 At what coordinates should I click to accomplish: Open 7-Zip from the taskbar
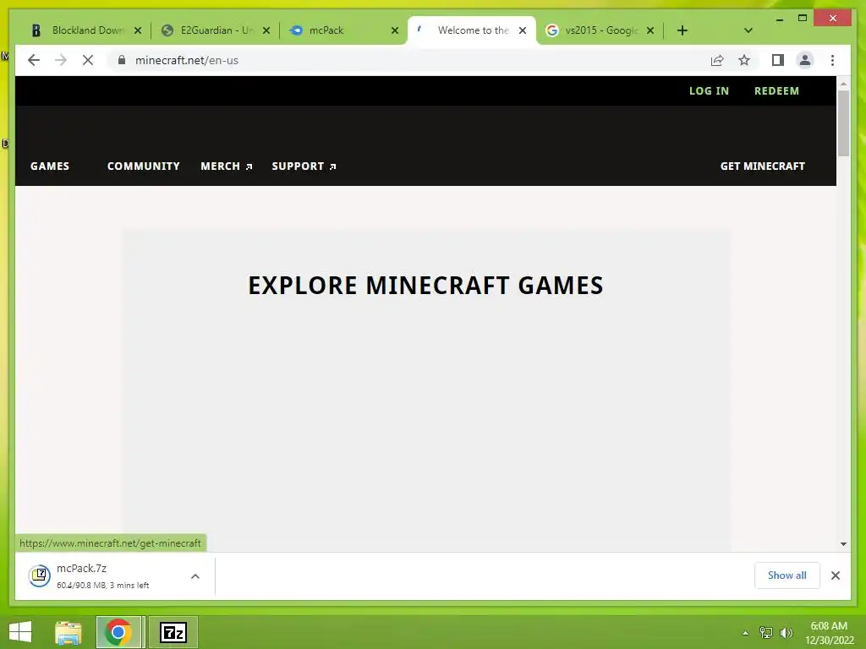[x=173, y=632]
